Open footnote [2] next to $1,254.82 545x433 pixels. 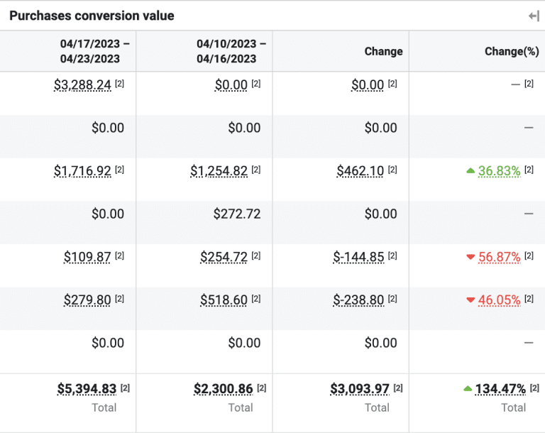click(x=256, y=170)
